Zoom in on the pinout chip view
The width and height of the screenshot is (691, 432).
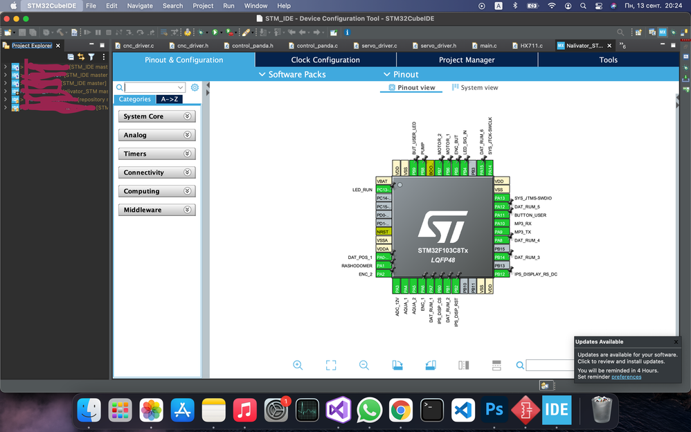[x=298, y=365]
